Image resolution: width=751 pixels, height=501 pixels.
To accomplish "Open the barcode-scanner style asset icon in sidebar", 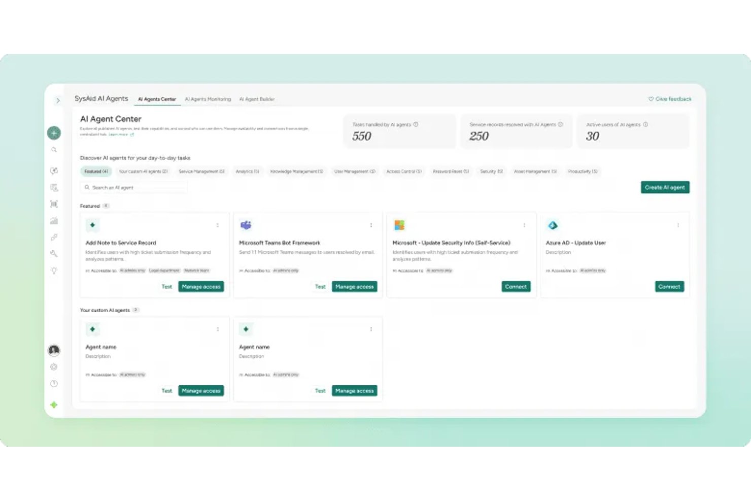I will (x=54, y=204).
